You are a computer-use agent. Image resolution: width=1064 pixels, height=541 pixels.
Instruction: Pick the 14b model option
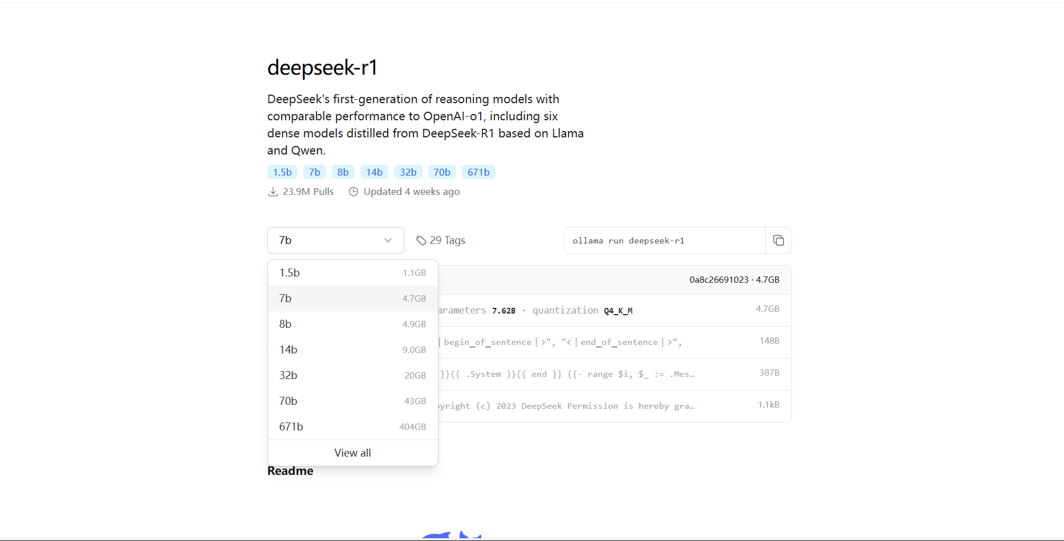click(x=352, y=350)
